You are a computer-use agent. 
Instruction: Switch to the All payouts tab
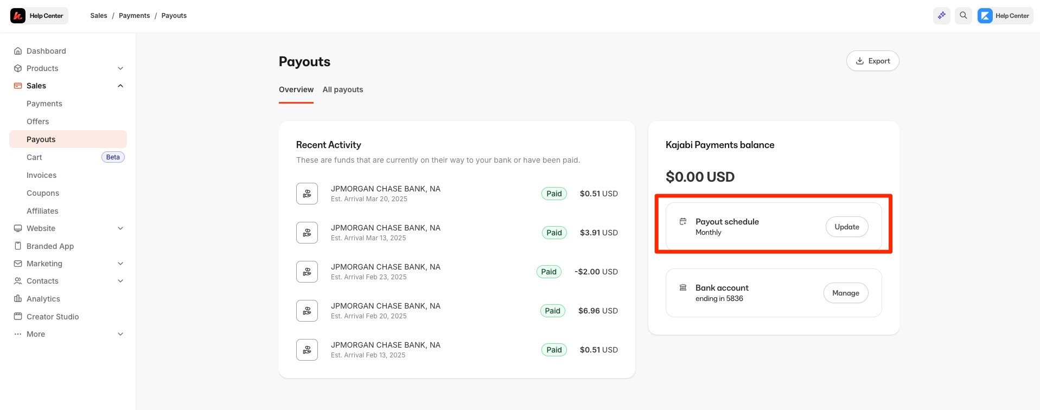[x=343, y=89]
